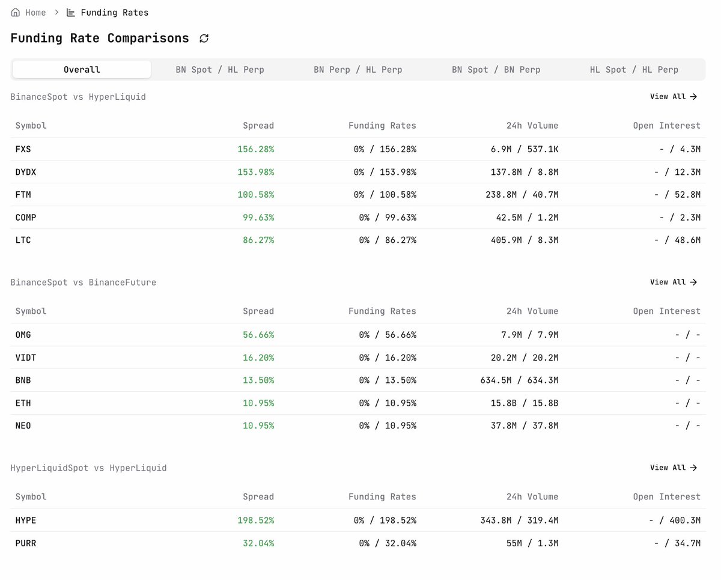Viewport: 721px width, 580px height.
Task: Switch to the BN Spot / HL Perp tab
Action: click(220, 69)
